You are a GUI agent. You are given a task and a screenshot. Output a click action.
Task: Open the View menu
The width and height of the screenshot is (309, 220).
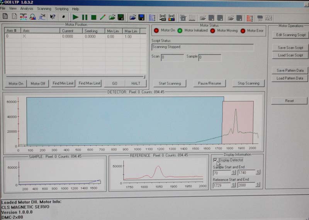13,9
